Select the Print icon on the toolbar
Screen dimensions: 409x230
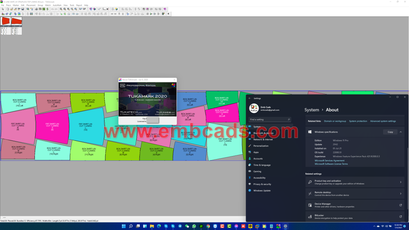point(36,9)
